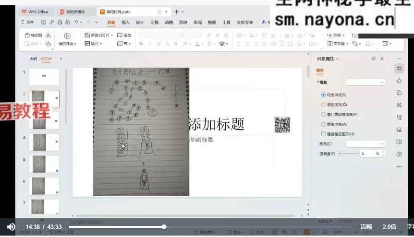Image resolution: width=414 pixels, height=237 pixels.
Task: Switch to the 审阅 (Review) ribbon tab
Action: [197, 23]
